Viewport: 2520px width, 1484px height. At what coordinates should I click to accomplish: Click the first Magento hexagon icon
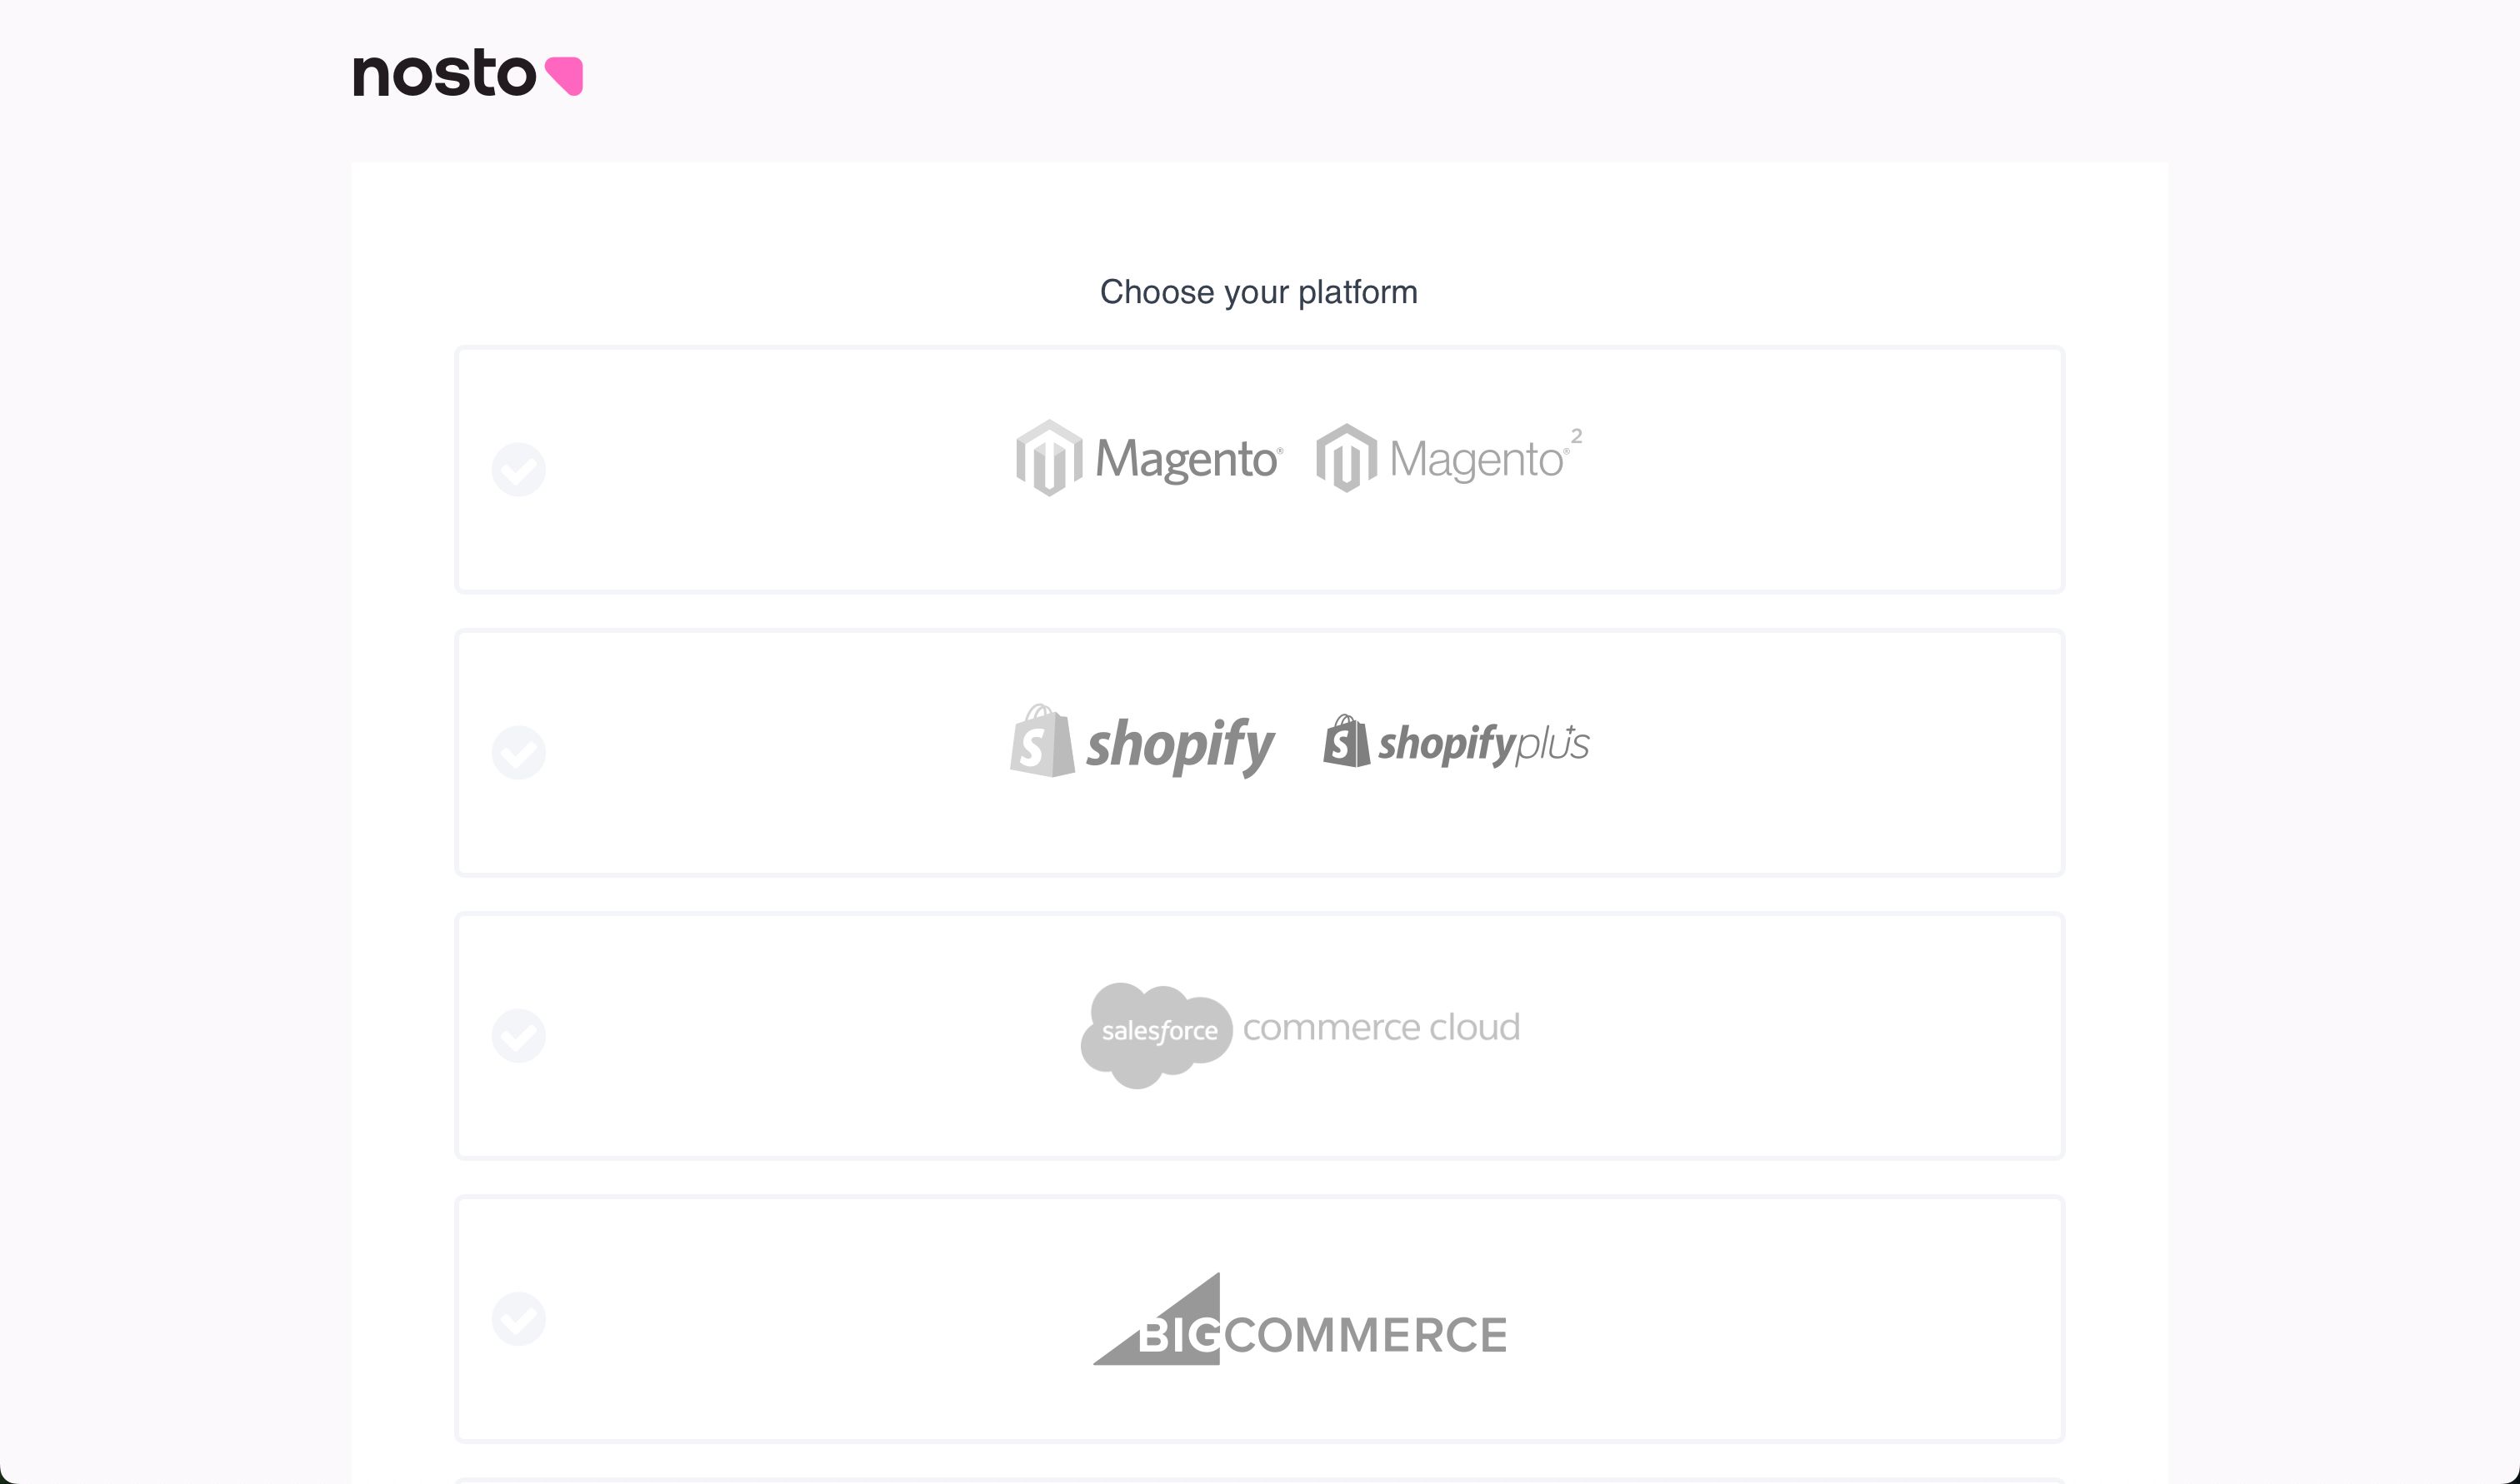1048,458
